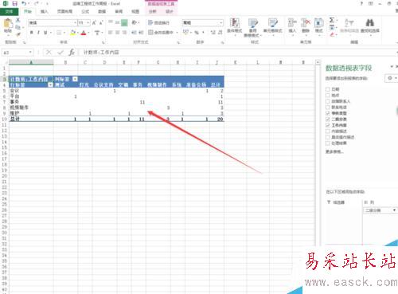Switch to the Home ribbon tab
The width and height of the screenshot is (398, 294).
28,11
